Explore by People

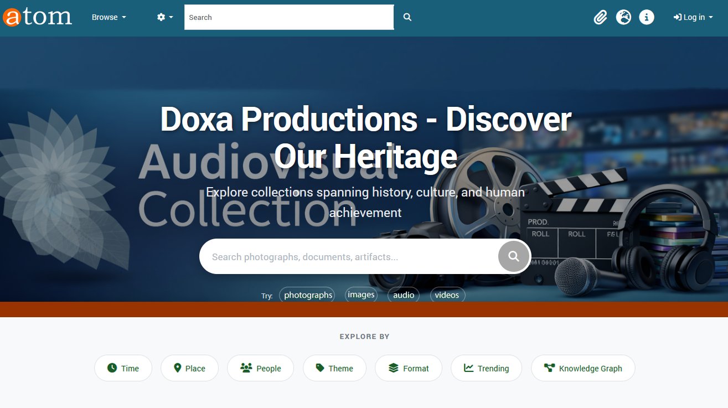click(x=260, y=368)
